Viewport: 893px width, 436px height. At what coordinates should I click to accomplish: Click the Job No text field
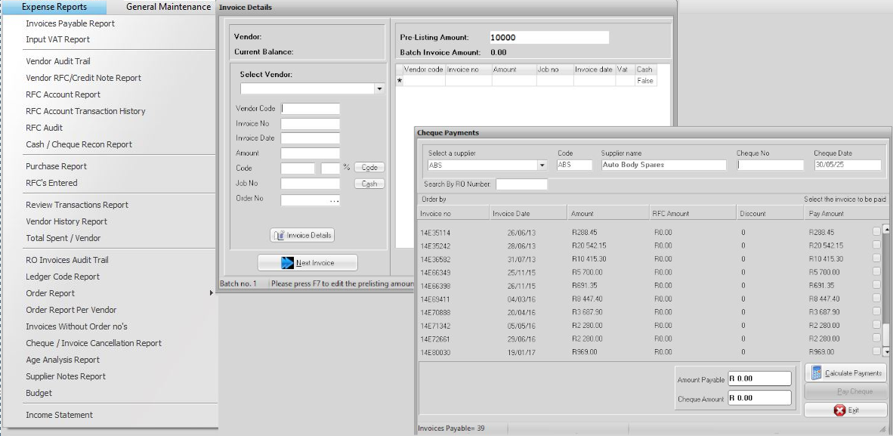[311, 184]
